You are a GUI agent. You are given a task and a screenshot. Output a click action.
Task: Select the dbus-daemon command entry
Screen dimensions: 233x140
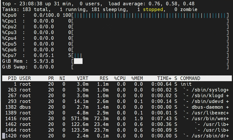[x=210, y=107]
